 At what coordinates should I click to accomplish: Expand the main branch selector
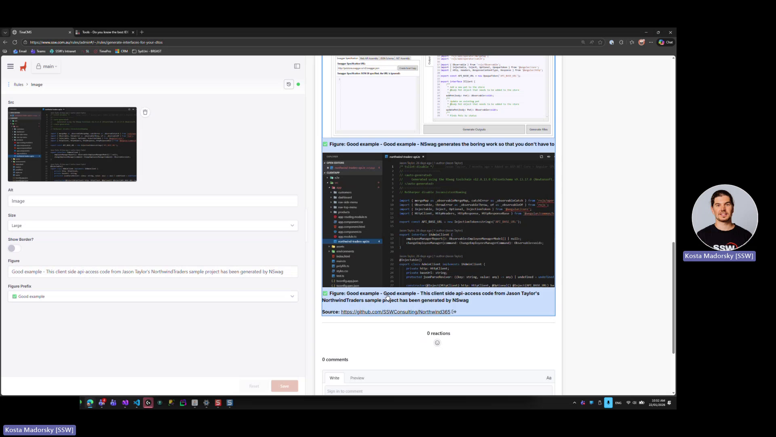click(x=46, y=66)
